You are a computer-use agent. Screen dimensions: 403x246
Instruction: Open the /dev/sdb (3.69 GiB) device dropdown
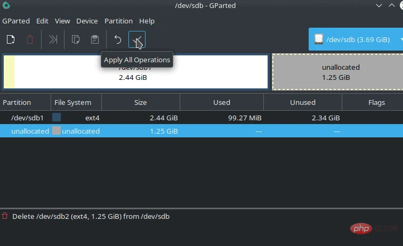click(356, 39)
